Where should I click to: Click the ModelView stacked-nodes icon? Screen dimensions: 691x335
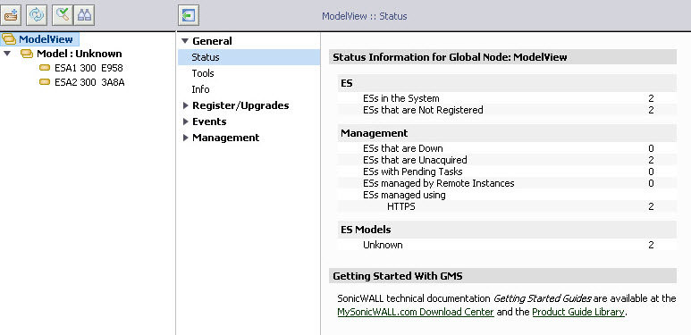pyautogui.click(x=9, y=39)
